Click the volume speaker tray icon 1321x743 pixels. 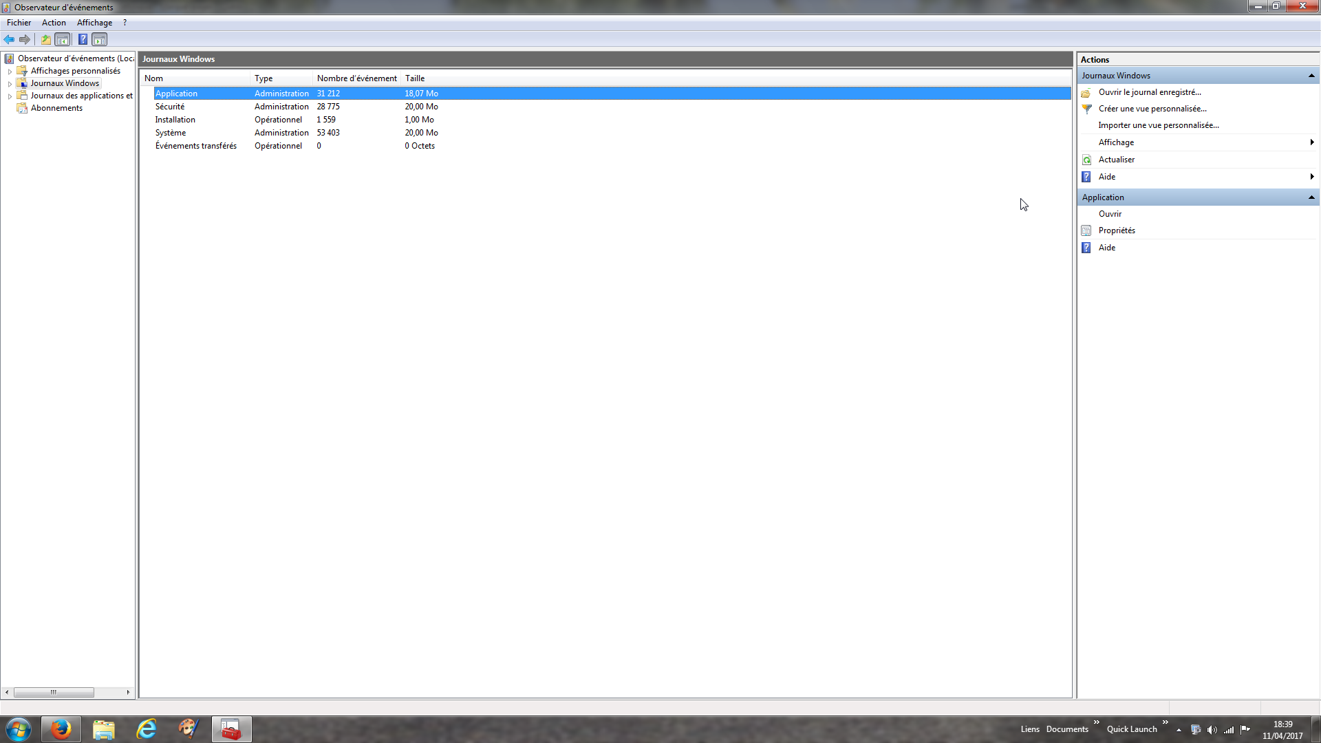tap(1212, 730)
